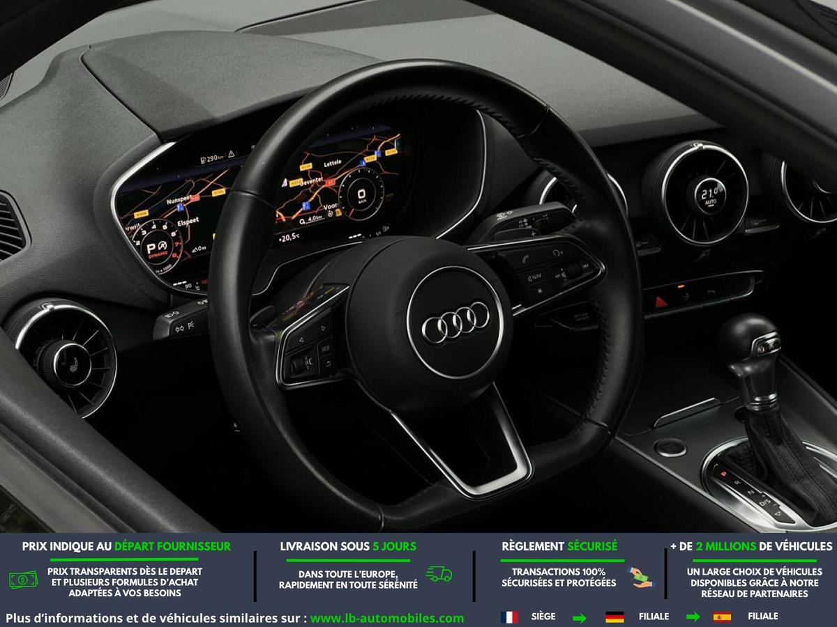This screenshot has width=837, height=627.
Task: Click the SIÈGE label in the footer
Action: click(x=543, y=617)
